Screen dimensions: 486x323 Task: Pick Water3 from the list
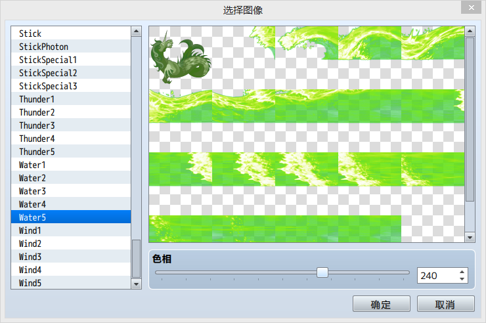(x=71, y=191)
